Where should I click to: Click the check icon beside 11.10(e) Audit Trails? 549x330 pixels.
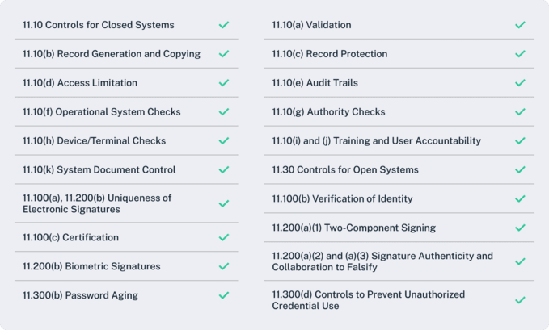point(520,83)
